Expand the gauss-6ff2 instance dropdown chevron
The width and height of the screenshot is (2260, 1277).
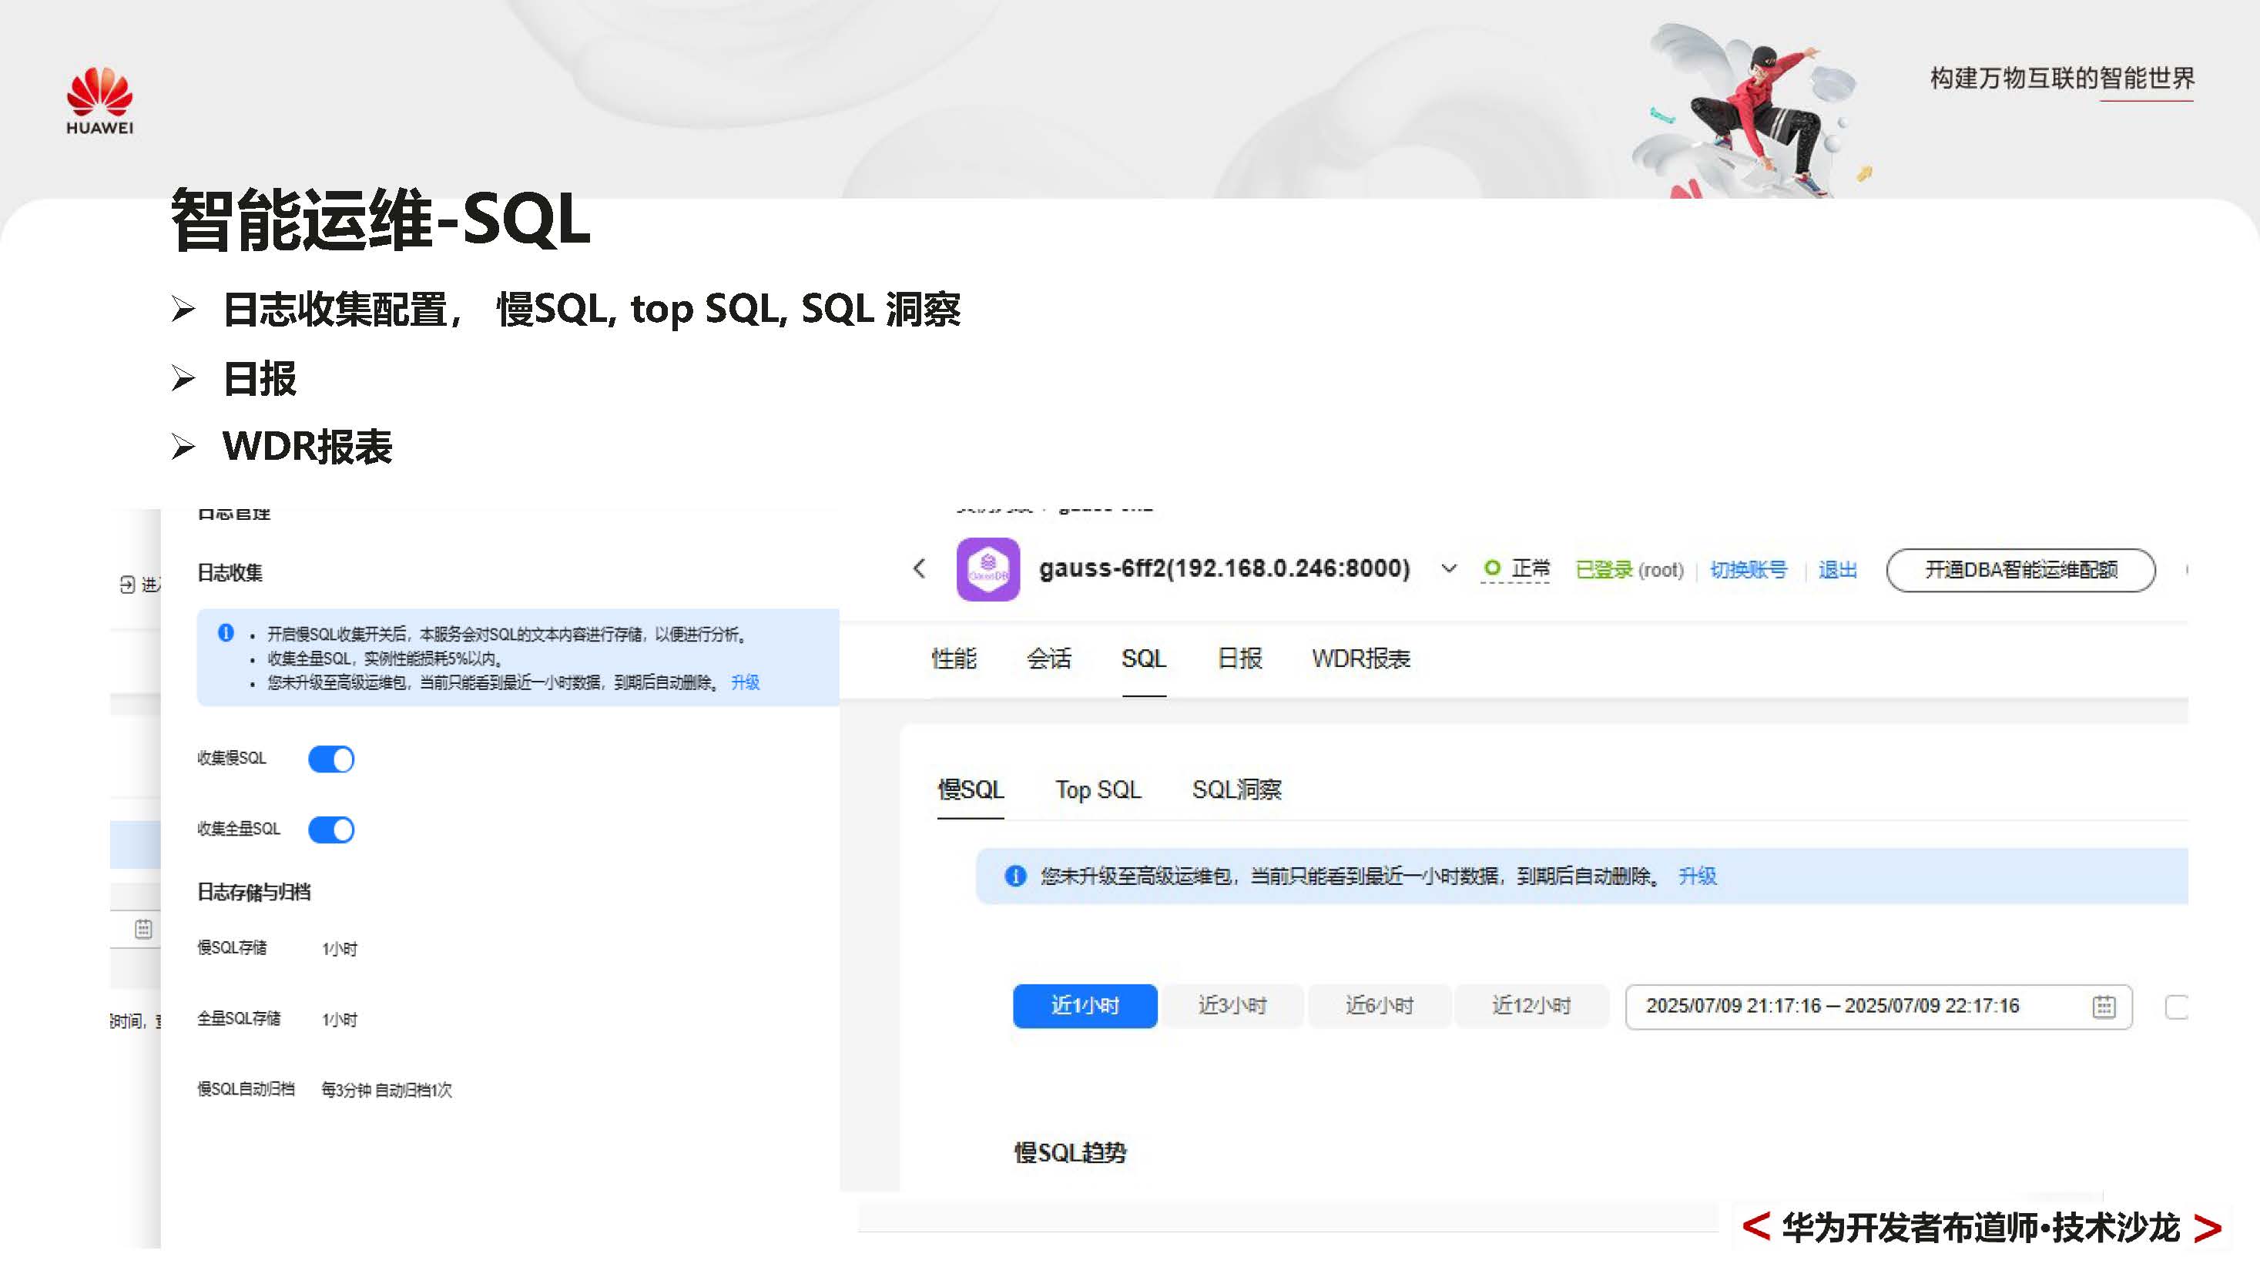[x=1448, y=568]
